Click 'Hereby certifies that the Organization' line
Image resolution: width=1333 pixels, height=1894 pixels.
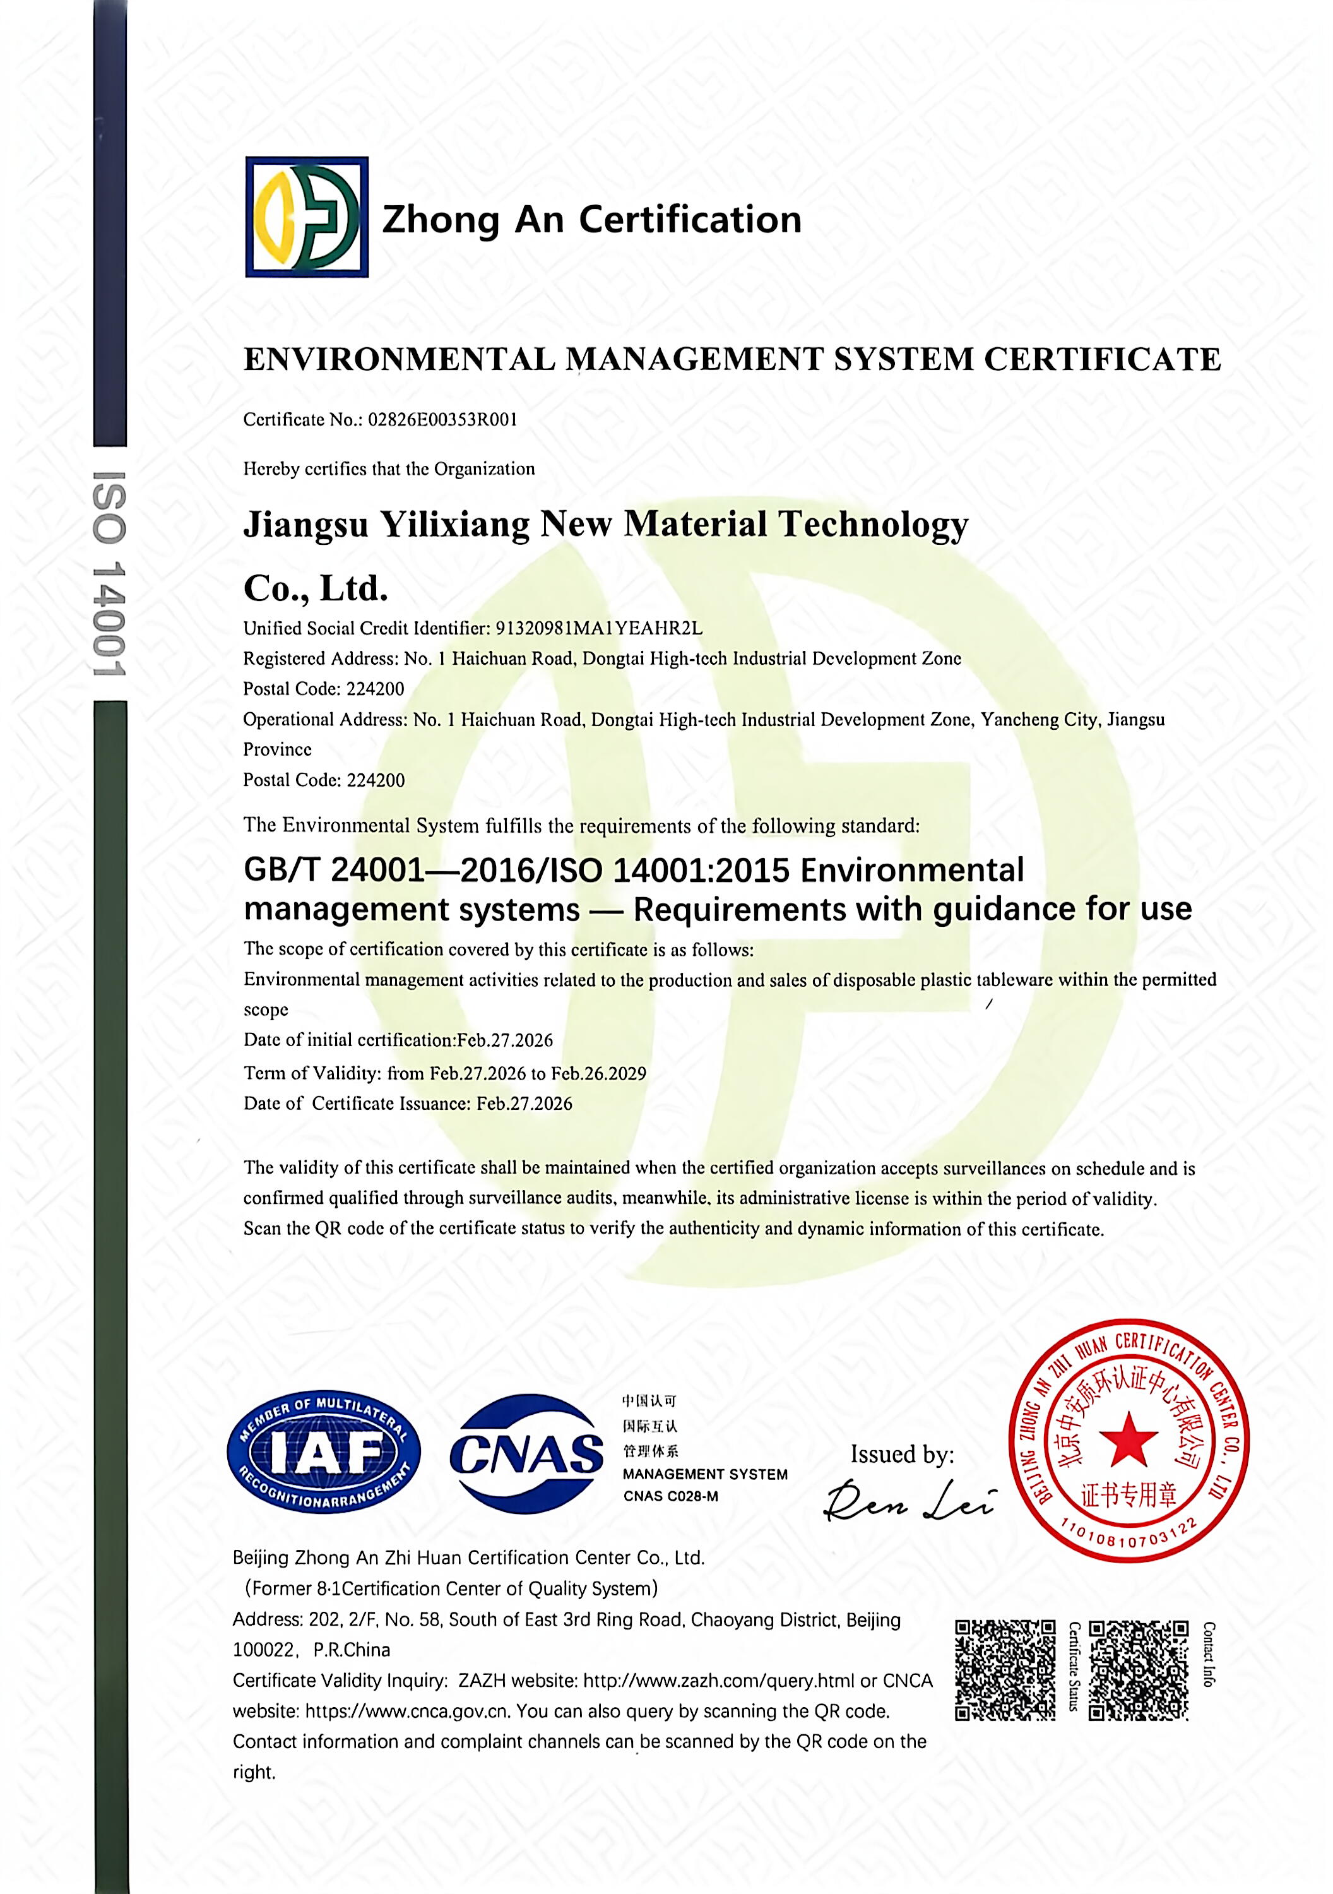(x=389, y=468)
